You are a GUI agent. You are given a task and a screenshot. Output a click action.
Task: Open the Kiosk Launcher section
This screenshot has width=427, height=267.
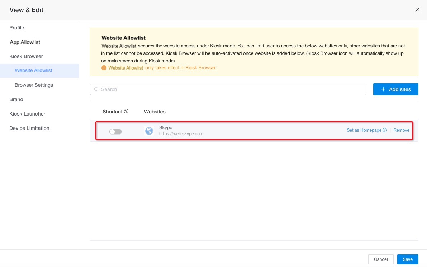coord(27,114)
